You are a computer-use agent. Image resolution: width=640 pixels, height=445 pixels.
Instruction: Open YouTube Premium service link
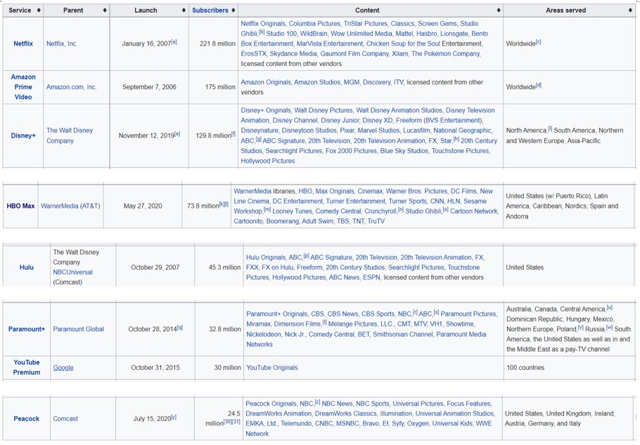point(27,367)
